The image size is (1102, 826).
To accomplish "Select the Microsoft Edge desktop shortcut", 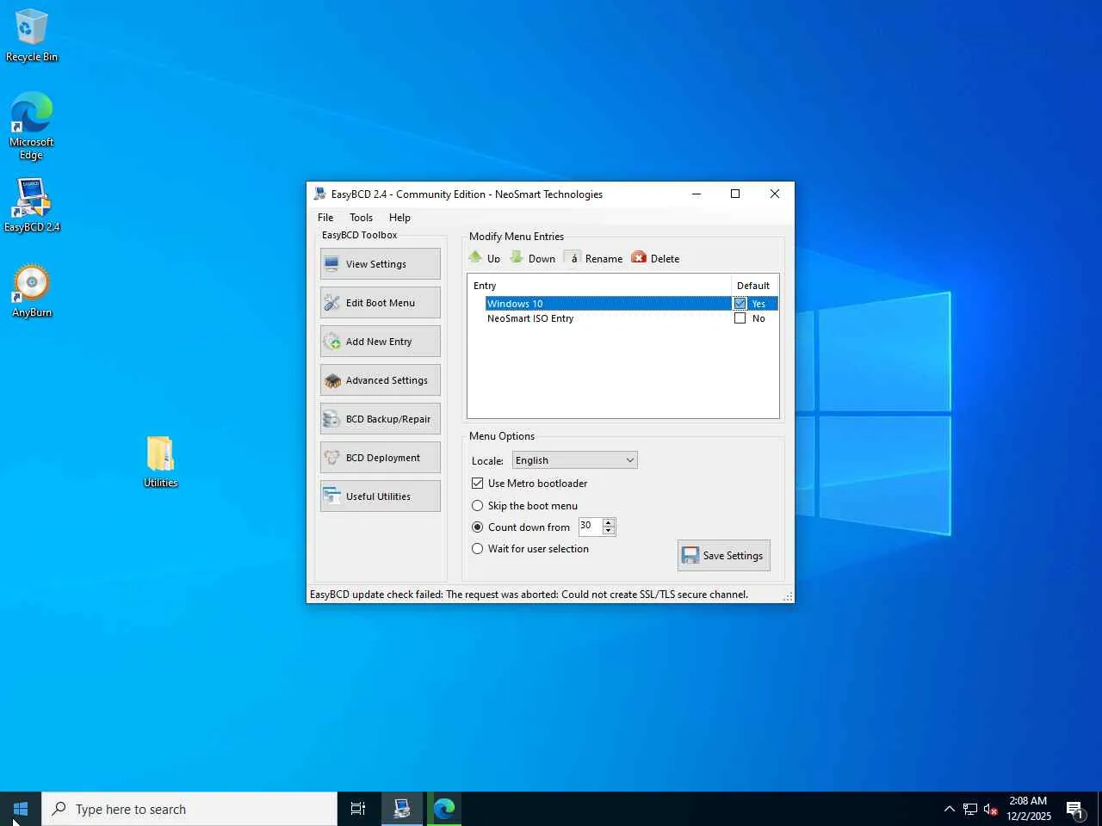I will (x=32, y=126).
